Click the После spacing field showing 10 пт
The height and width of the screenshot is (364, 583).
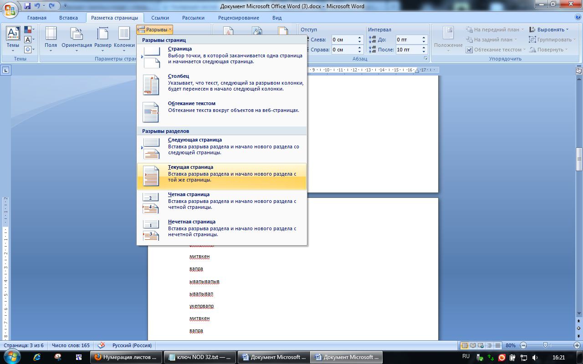(x=408, y=50)
